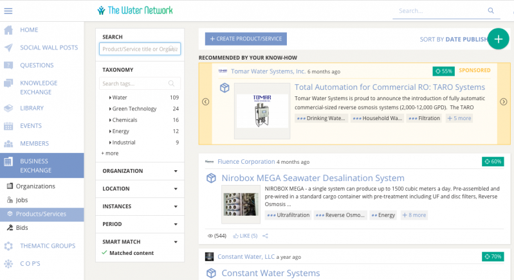Open Constant Water, LLC link
The image size is (514, 280).
246,257
